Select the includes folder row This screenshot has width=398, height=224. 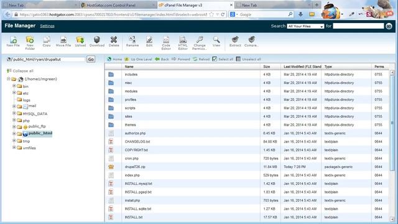point(248,75)
